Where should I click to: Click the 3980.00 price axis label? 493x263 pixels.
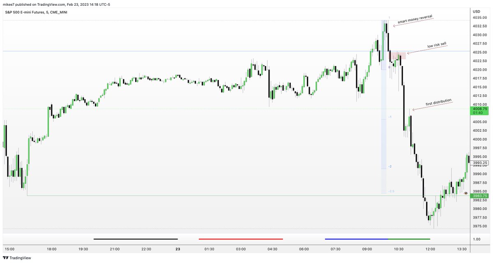click(479, 209)
